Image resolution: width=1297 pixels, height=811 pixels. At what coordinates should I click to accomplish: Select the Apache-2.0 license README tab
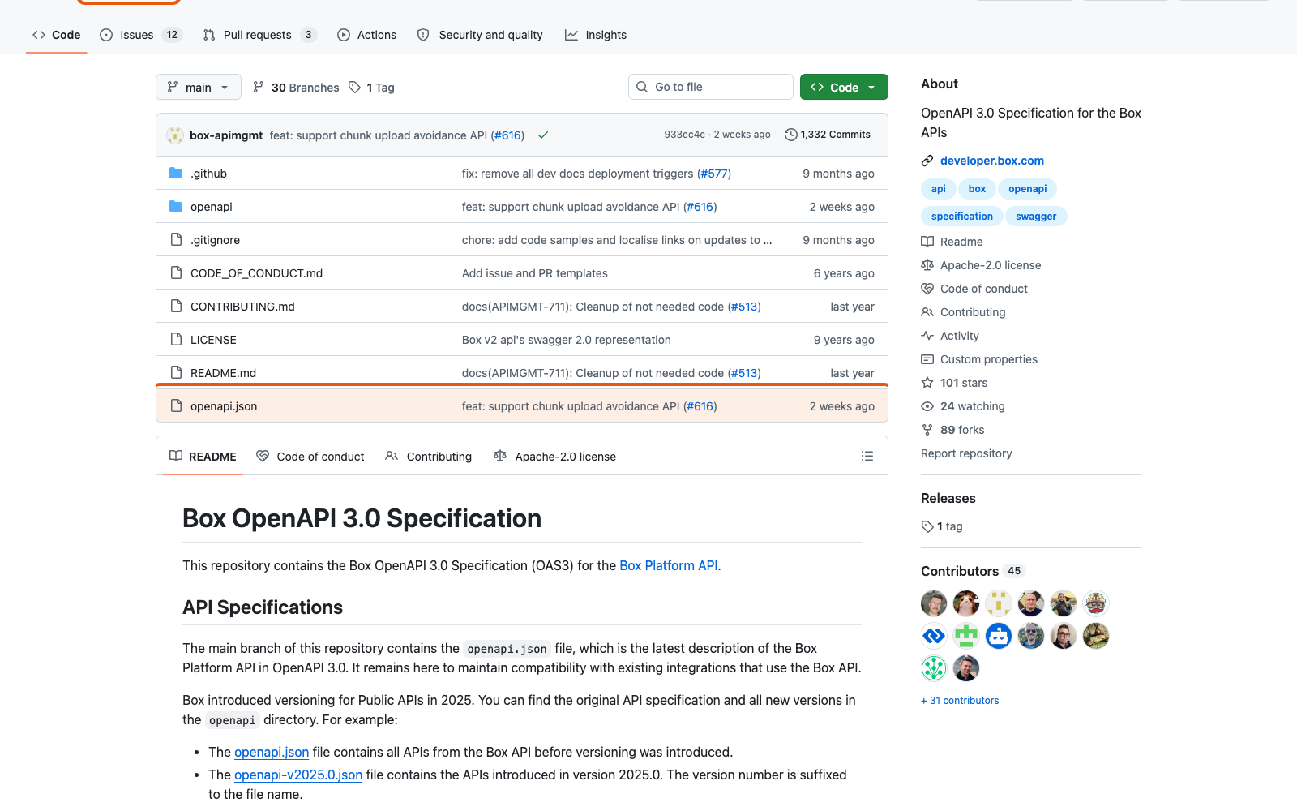coord(555,457)
